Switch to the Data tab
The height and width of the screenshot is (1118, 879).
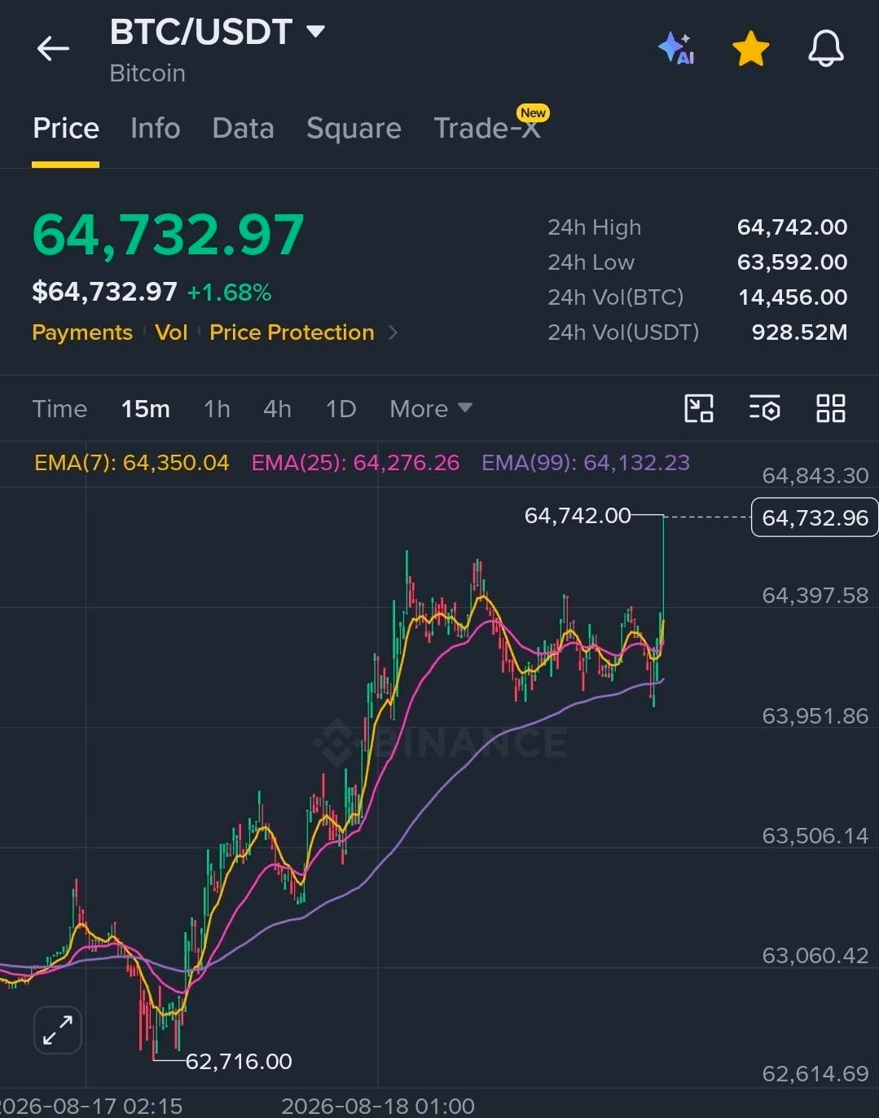click(x=243, y=128)
